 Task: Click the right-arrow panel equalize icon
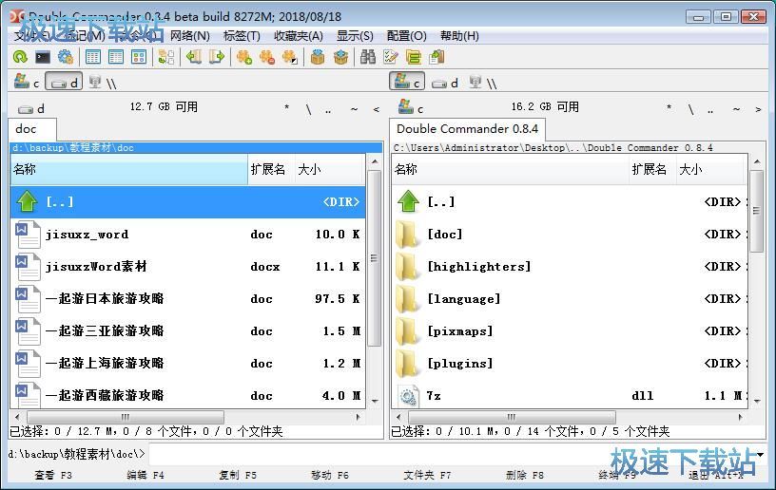click(x=216, y=57)
